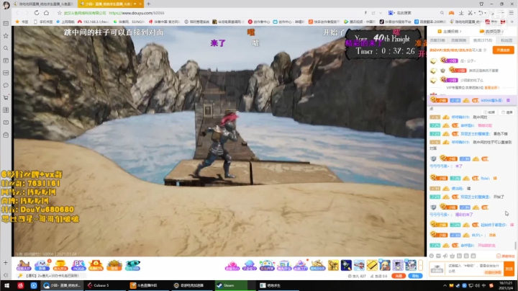
Task: Expand the gift bar more arrow
Action: (421, 265)
